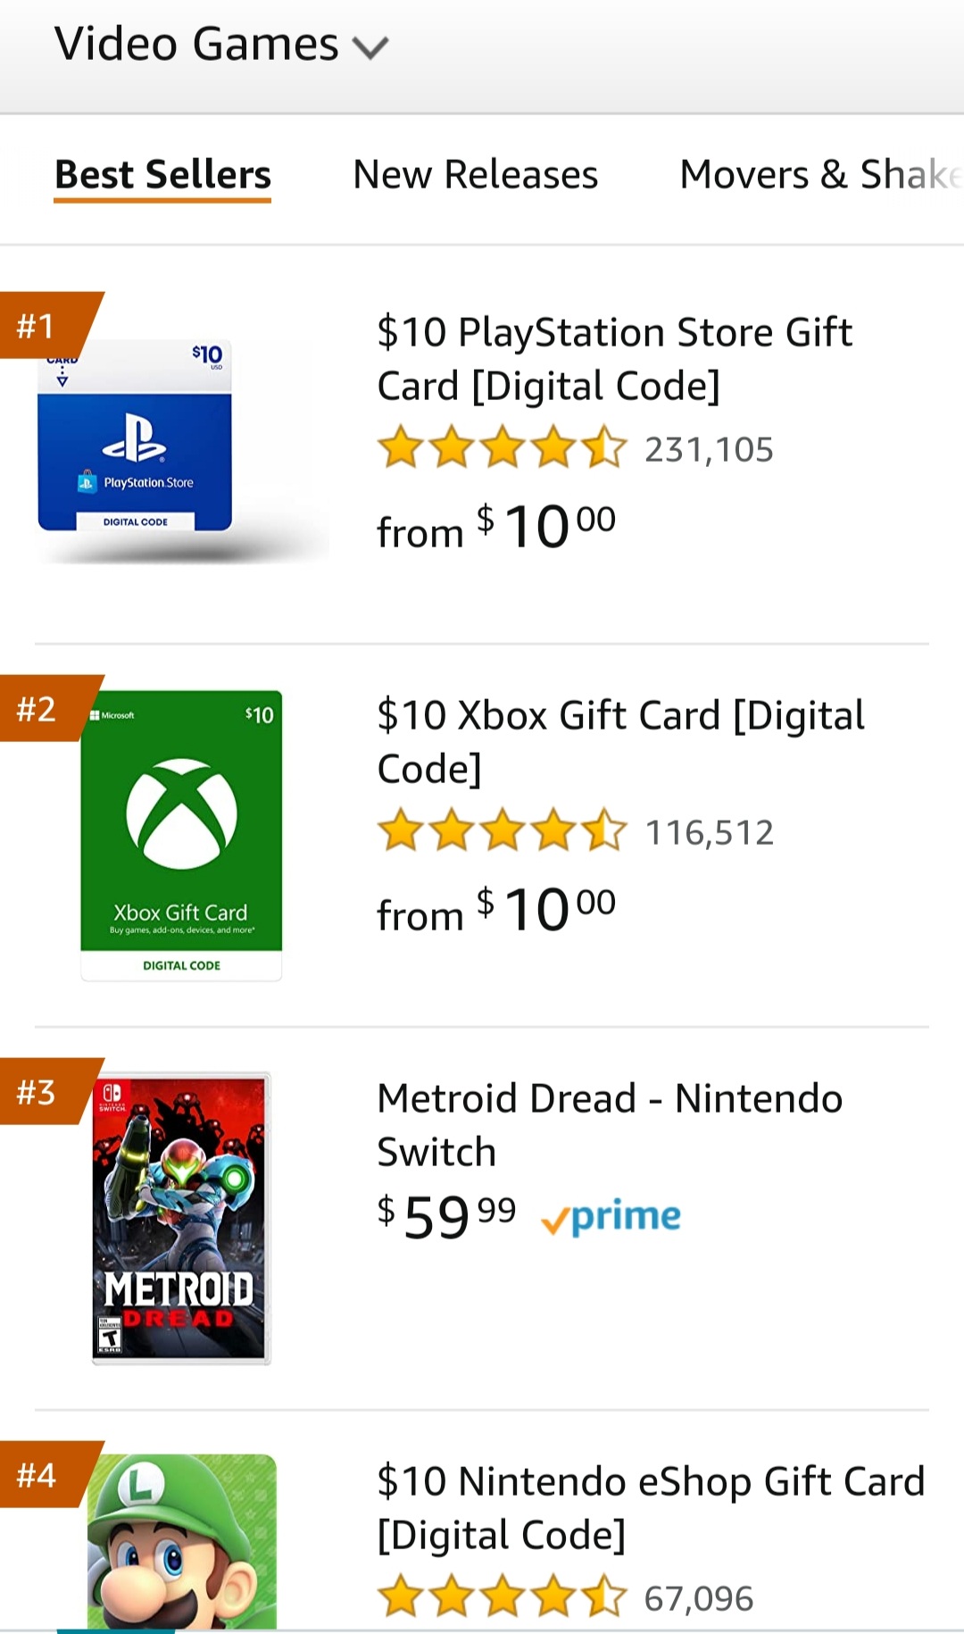
Task: View PlayStation card star rating
Action: click(503, 448)
